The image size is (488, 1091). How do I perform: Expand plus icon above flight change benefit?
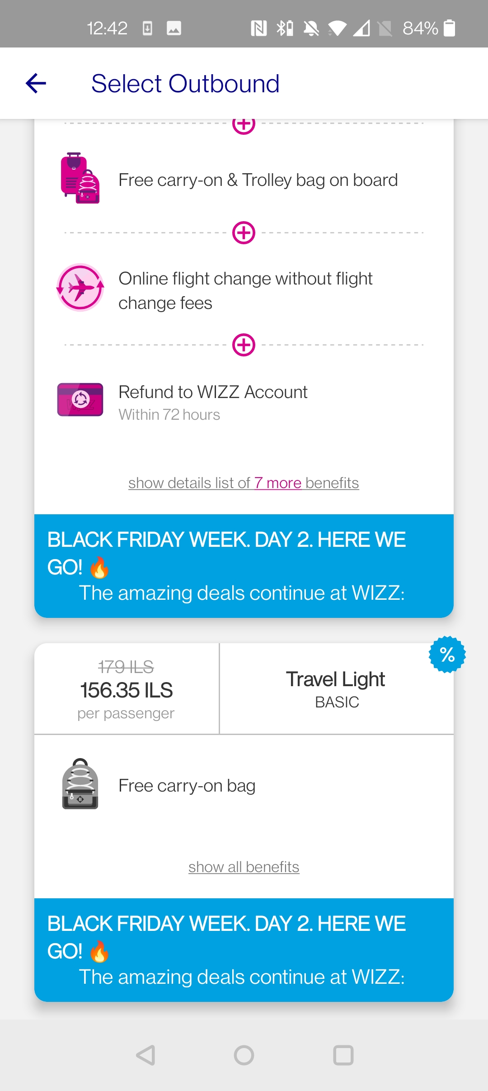pos(244,232)
